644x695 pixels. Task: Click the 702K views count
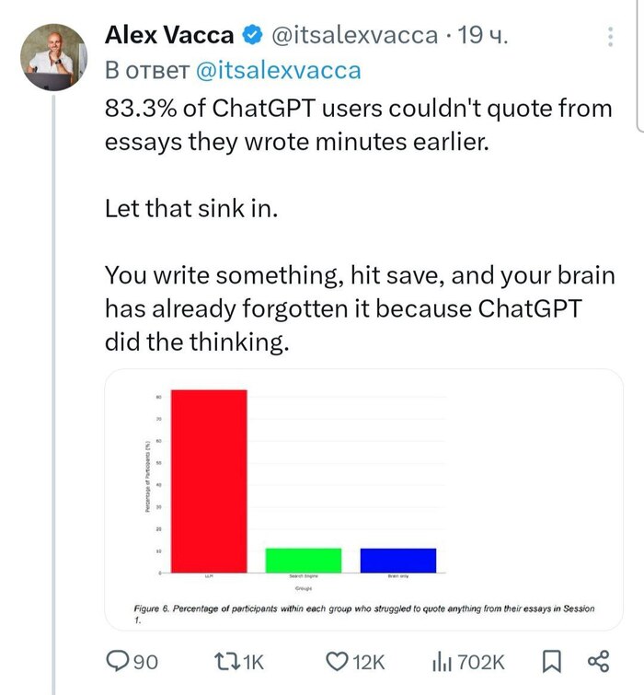tap(480, 661)
